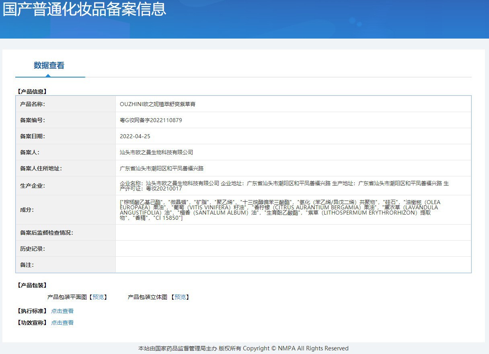Click 点击查看 next to 执行标准
The width and height of the screenshot is (489, 354).
click(62, 311)
